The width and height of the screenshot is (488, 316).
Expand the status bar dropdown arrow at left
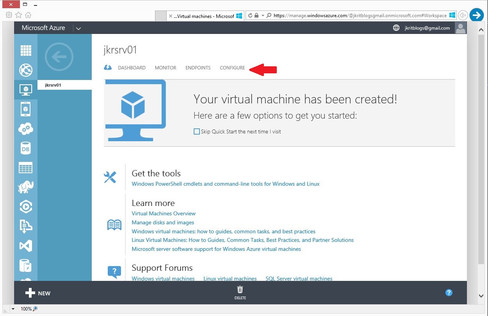pyautogui.click(x=13, y=309)
